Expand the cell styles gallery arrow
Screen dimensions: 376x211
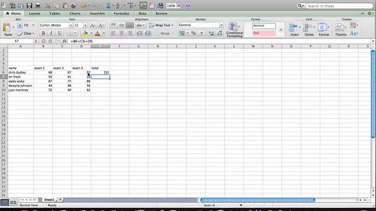tap(281, 30)
